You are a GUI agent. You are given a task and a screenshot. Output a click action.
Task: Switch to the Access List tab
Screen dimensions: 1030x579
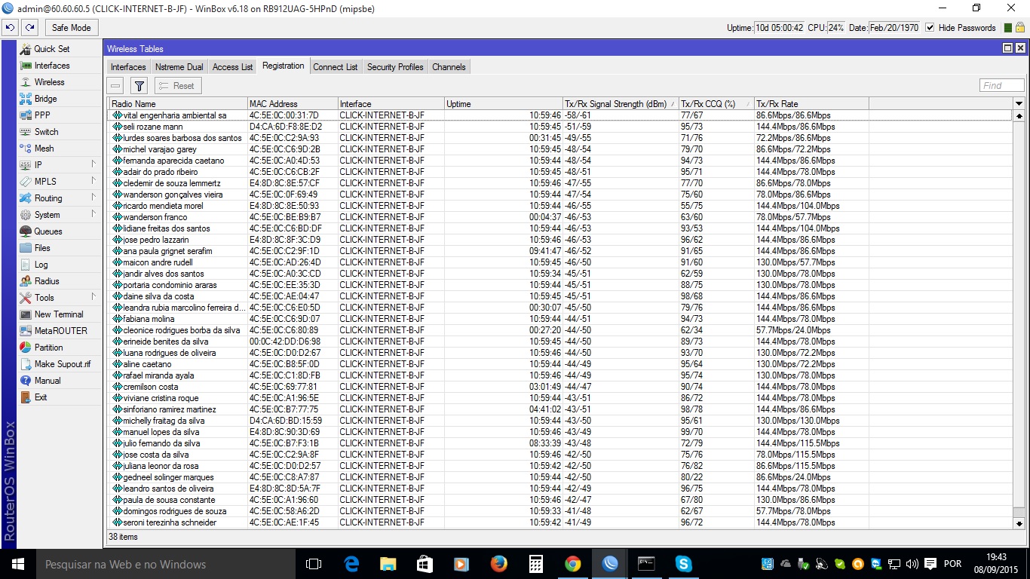232,67
